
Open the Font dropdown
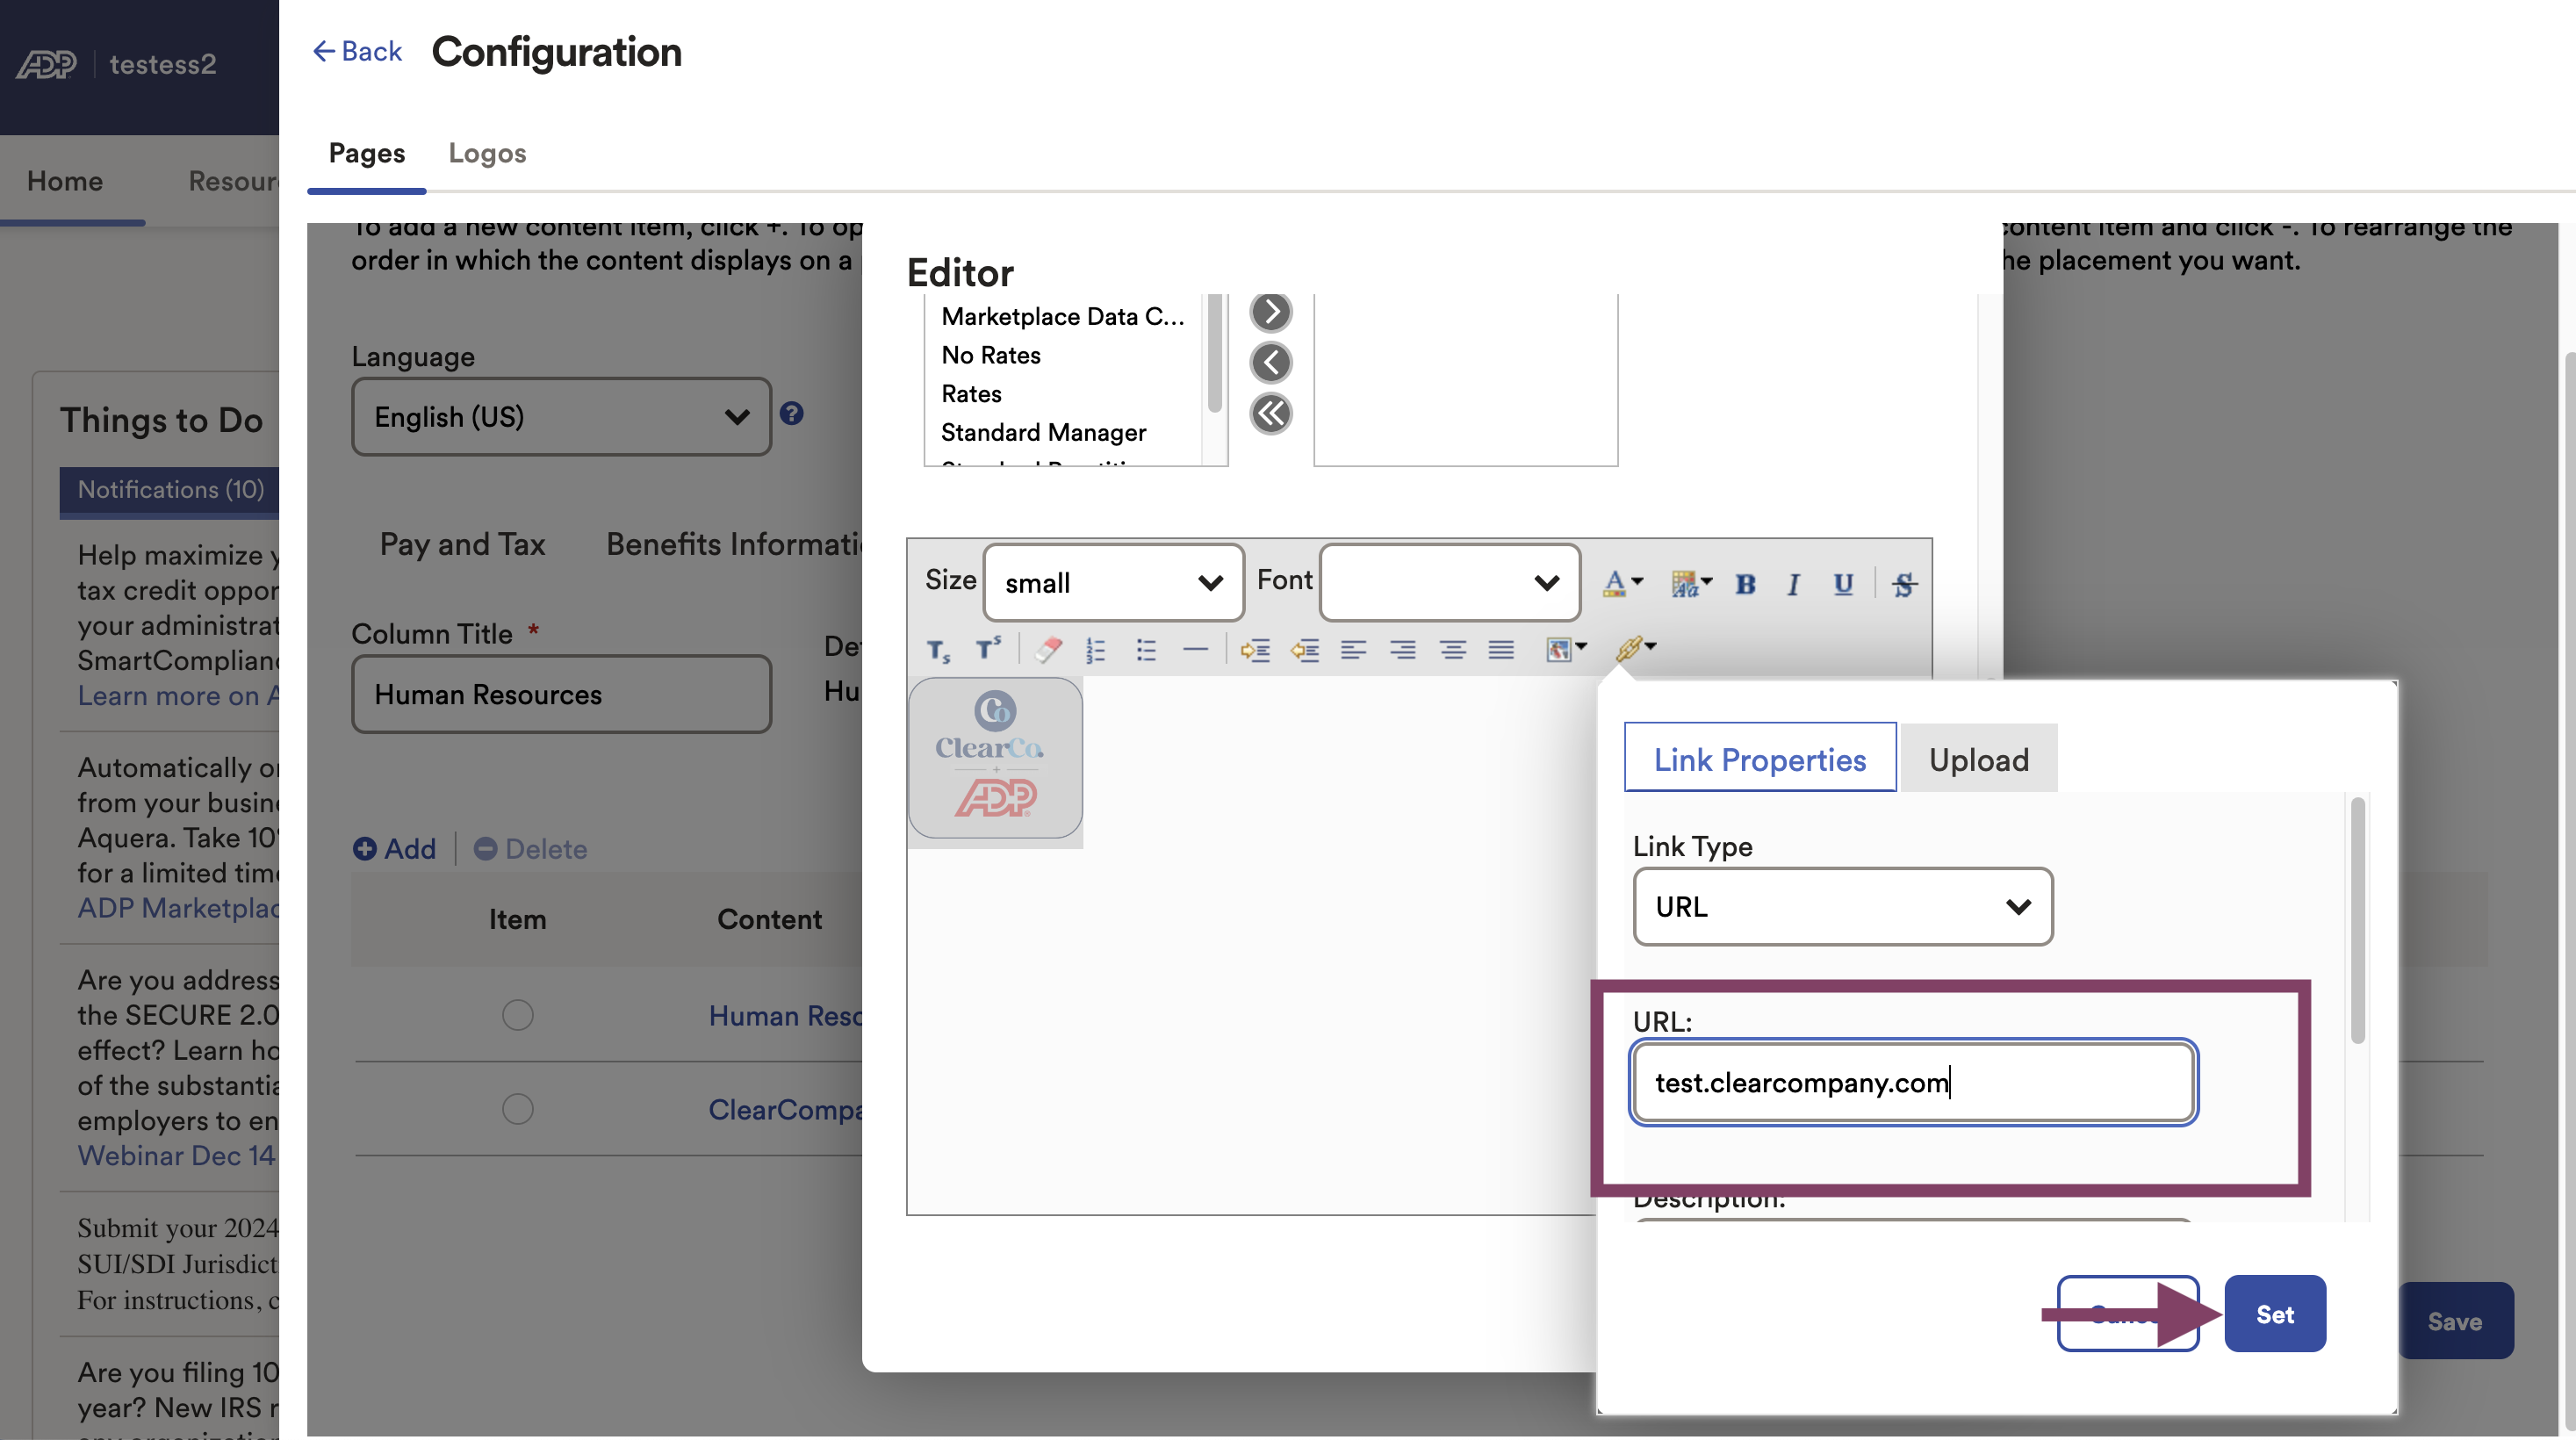point(1450,583)
